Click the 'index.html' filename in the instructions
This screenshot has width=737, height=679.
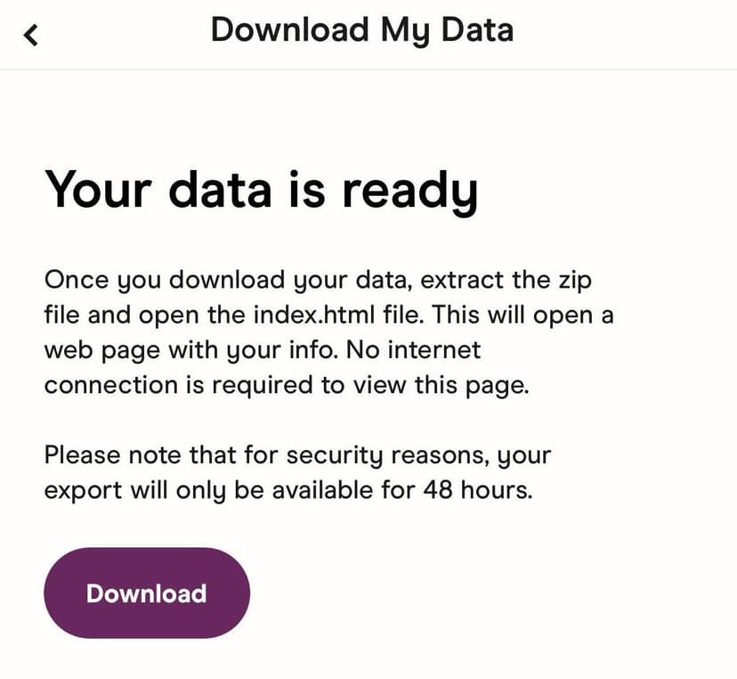(x=314, y=315)
